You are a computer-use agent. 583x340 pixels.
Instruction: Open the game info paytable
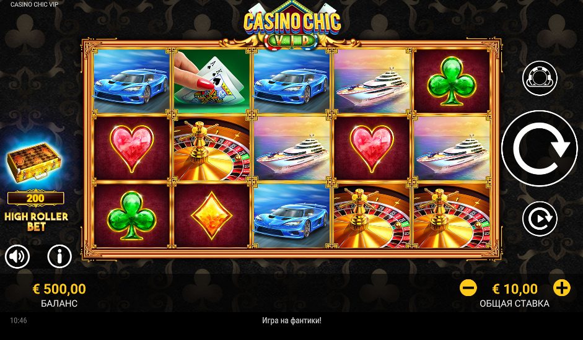coord(59,256)
